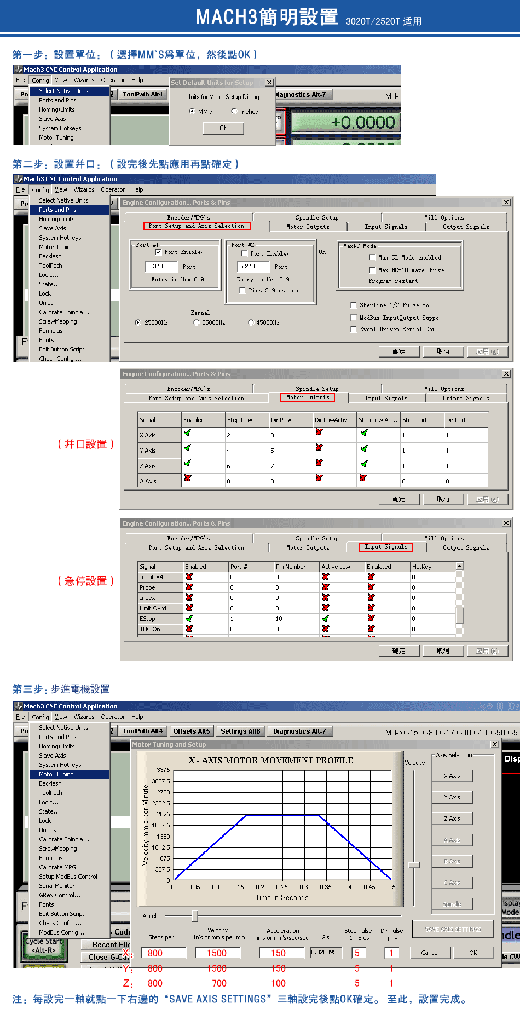This screenshot has width=520, height=1009.
Task: Click Input Signals table scrollbar thumb
Action: [460, 615]
